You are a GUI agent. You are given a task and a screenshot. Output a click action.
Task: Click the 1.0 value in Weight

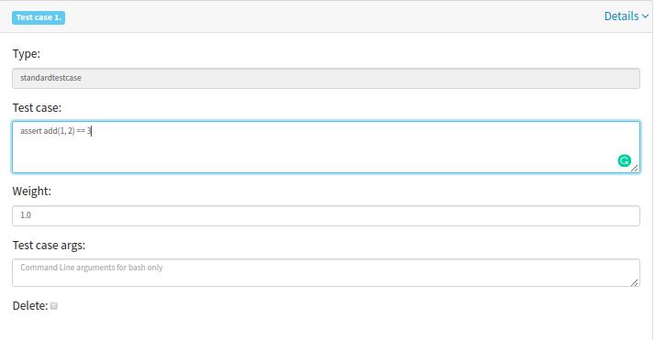click(26, 214)
